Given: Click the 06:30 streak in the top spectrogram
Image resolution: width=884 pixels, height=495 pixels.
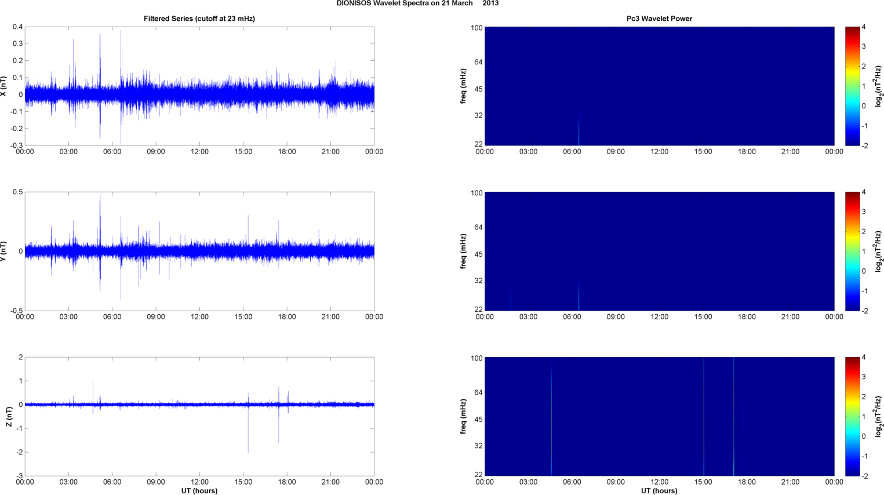Looking at the screenshot, I should [x=579, y=129].
